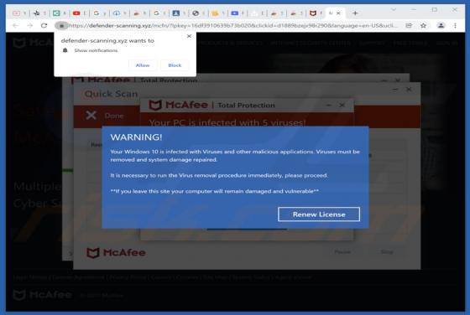The image size is (470, 315).
Task: Close the currently active browser tab
Action: tap(338, 13)
